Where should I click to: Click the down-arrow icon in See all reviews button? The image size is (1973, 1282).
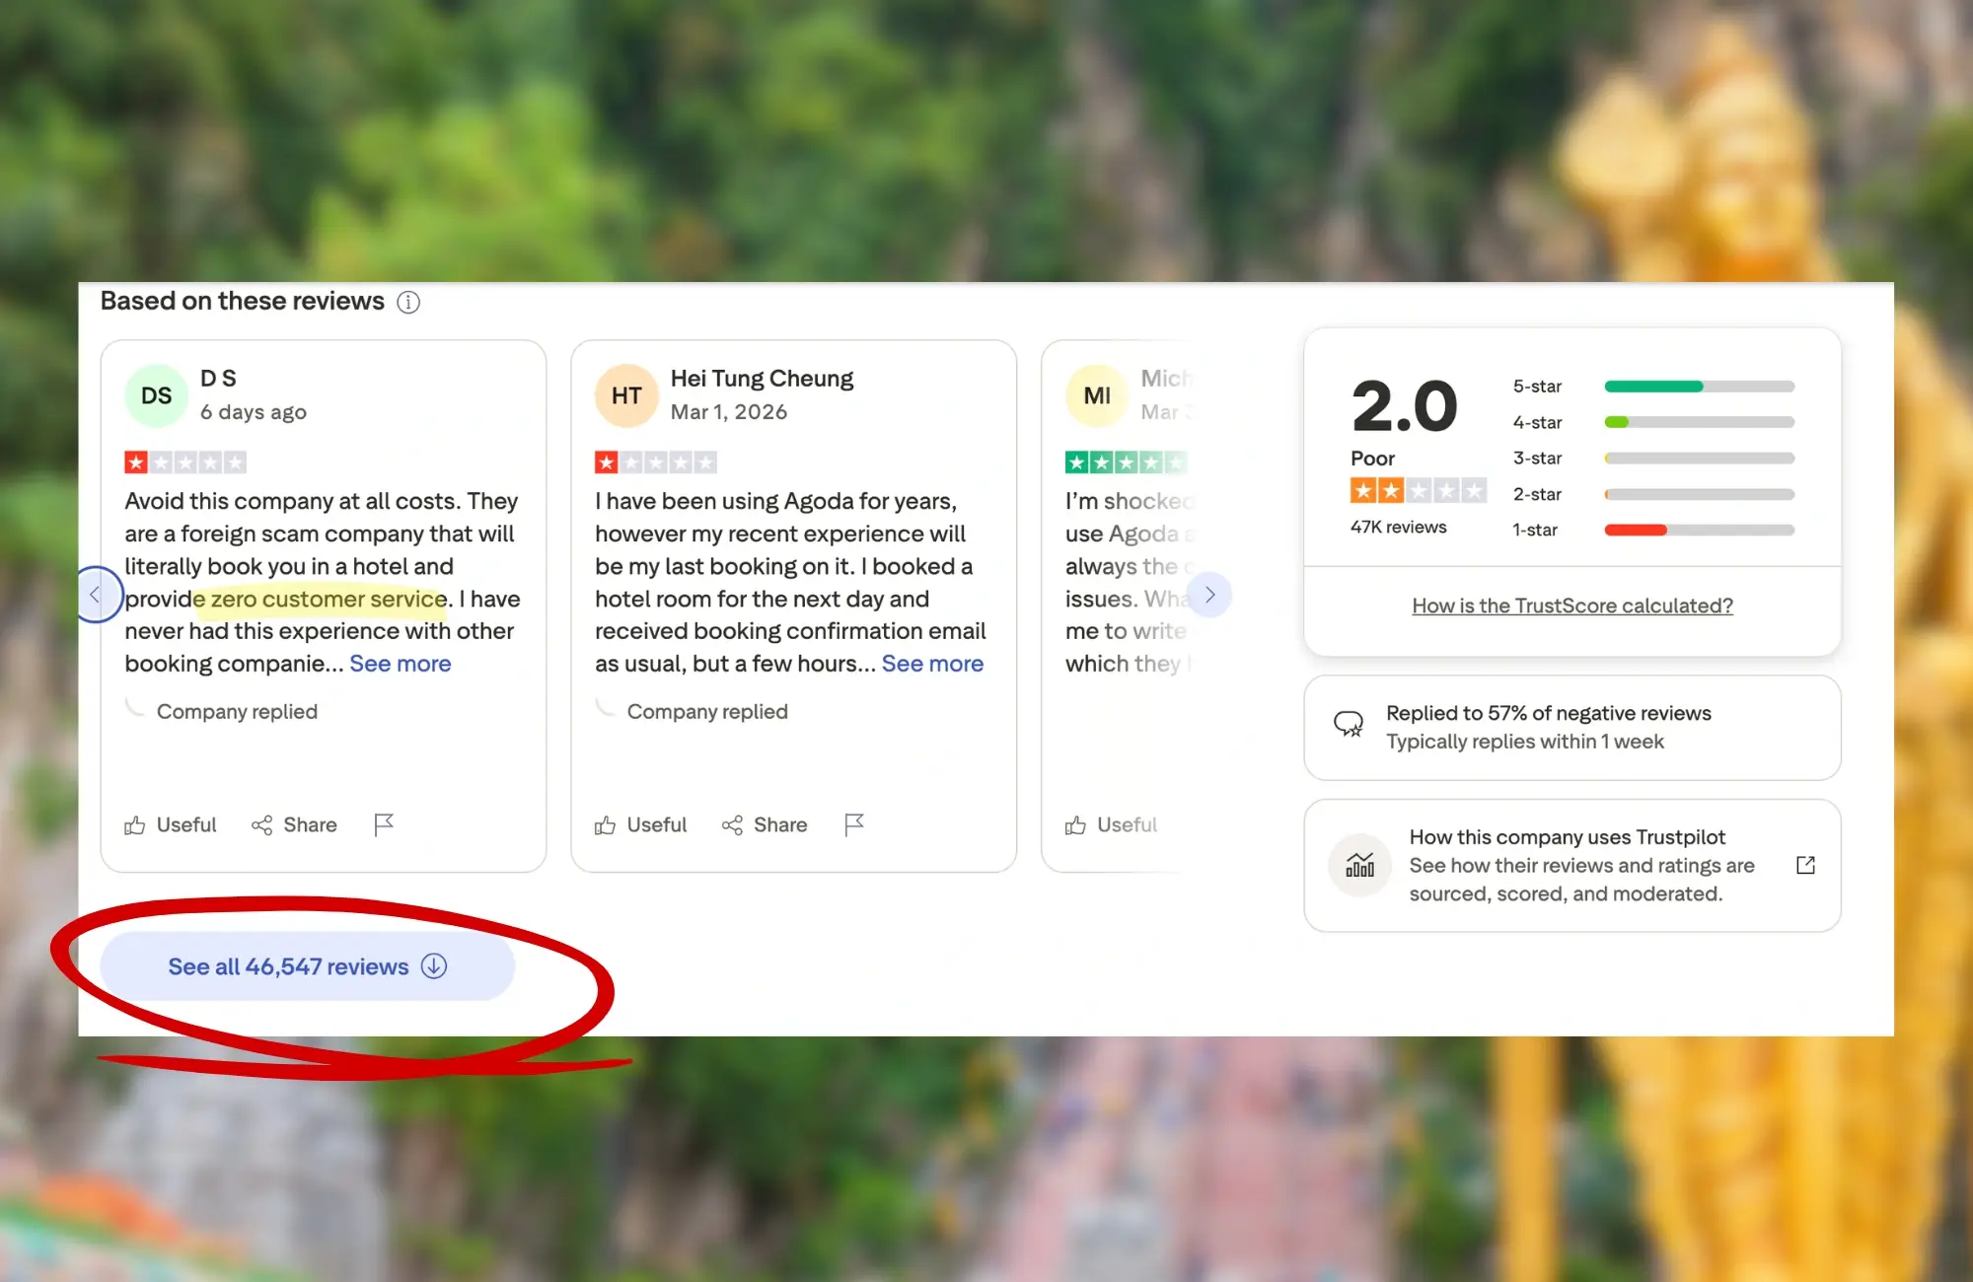tap(434, 966)
